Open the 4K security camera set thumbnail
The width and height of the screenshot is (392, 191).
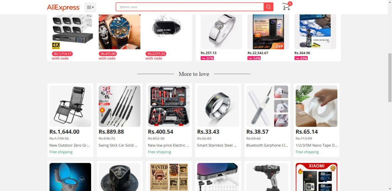(x=72, y=32)
